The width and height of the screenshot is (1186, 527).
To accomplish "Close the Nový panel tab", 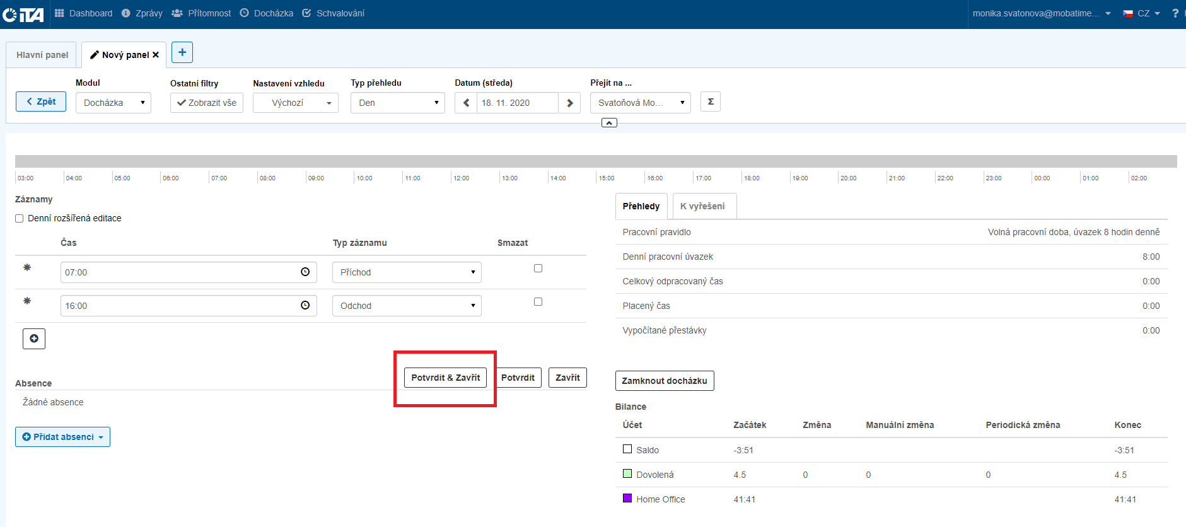I will coord(156,55).
